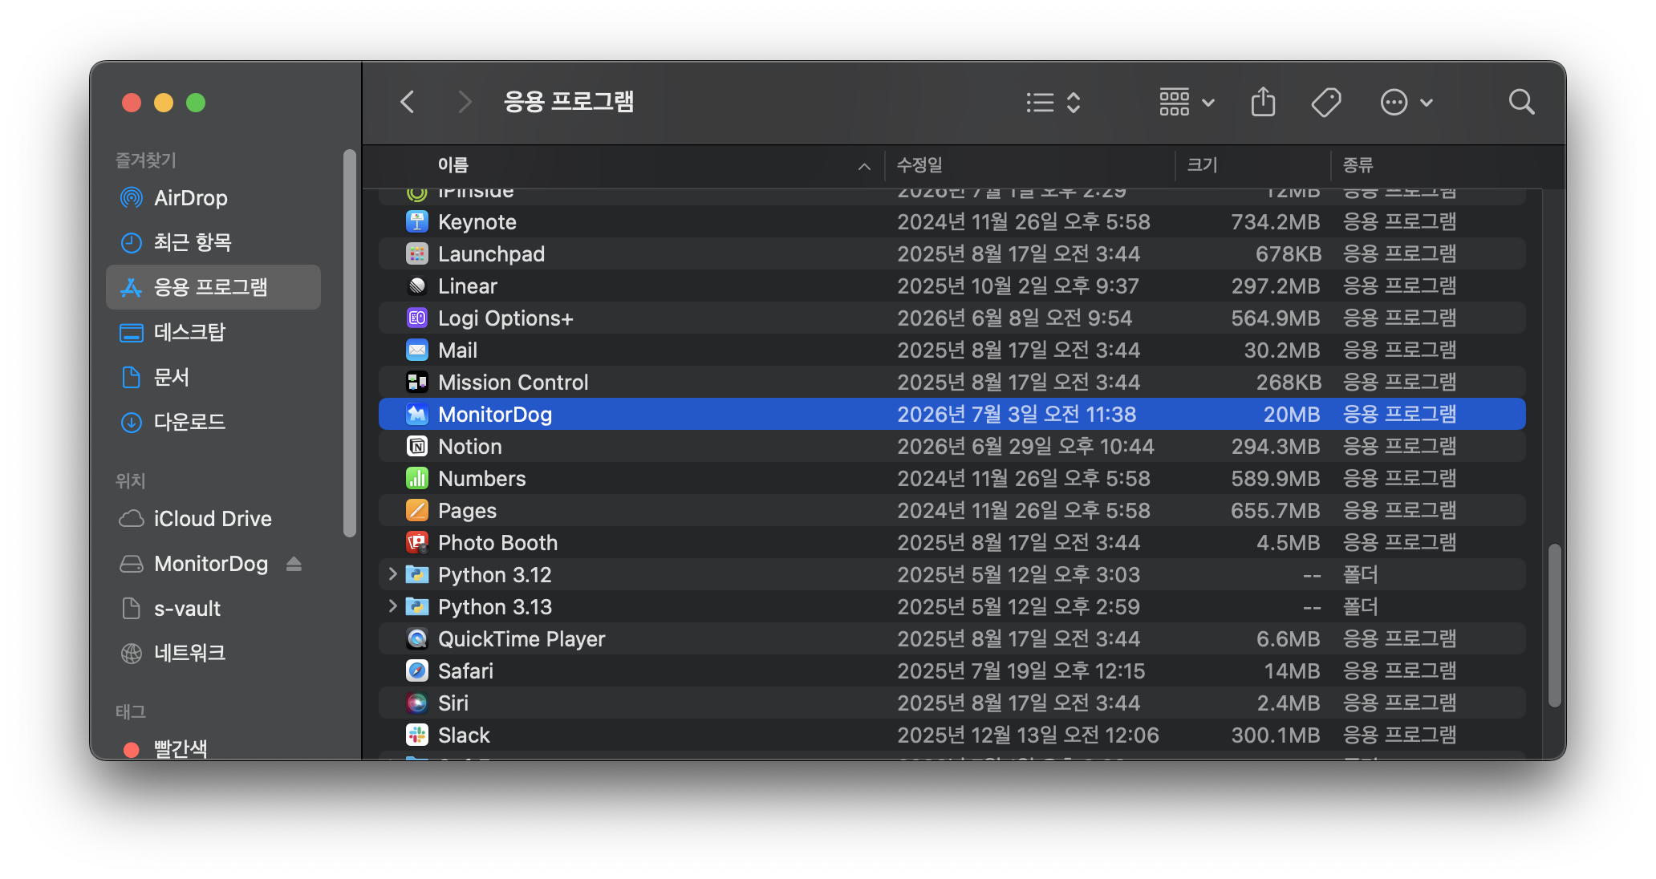Select the Siri app icon
This screenshot has height=879, width=1656.
(417, 703)
